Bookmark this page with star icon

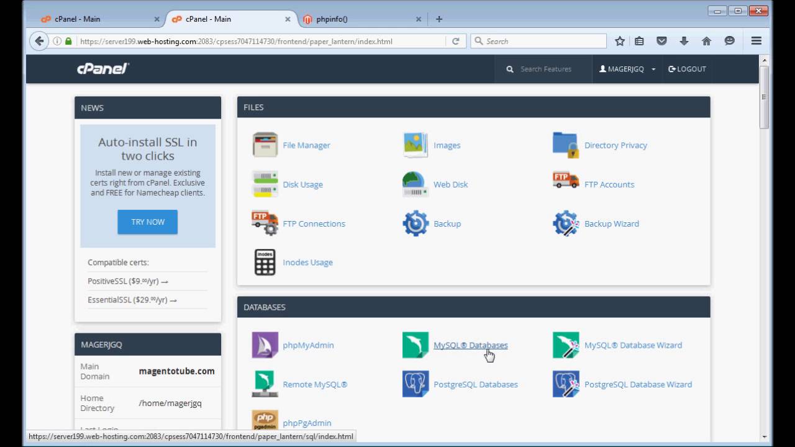coord(620,41)
